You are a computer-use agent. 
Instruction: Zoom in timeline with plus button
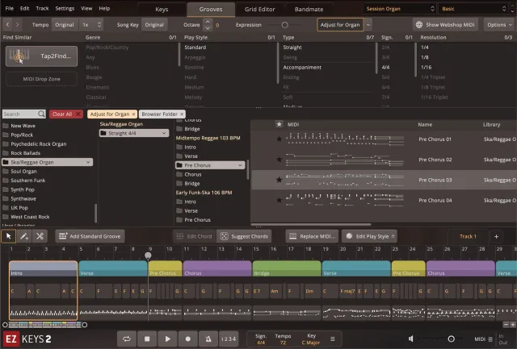click(513, 324)
